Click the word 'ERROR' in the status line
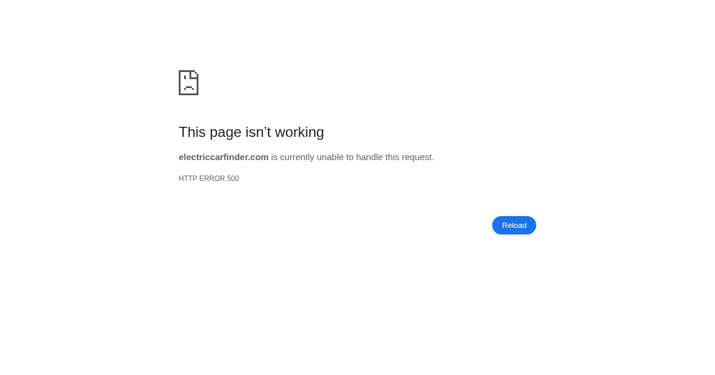 tap(212, 179)
